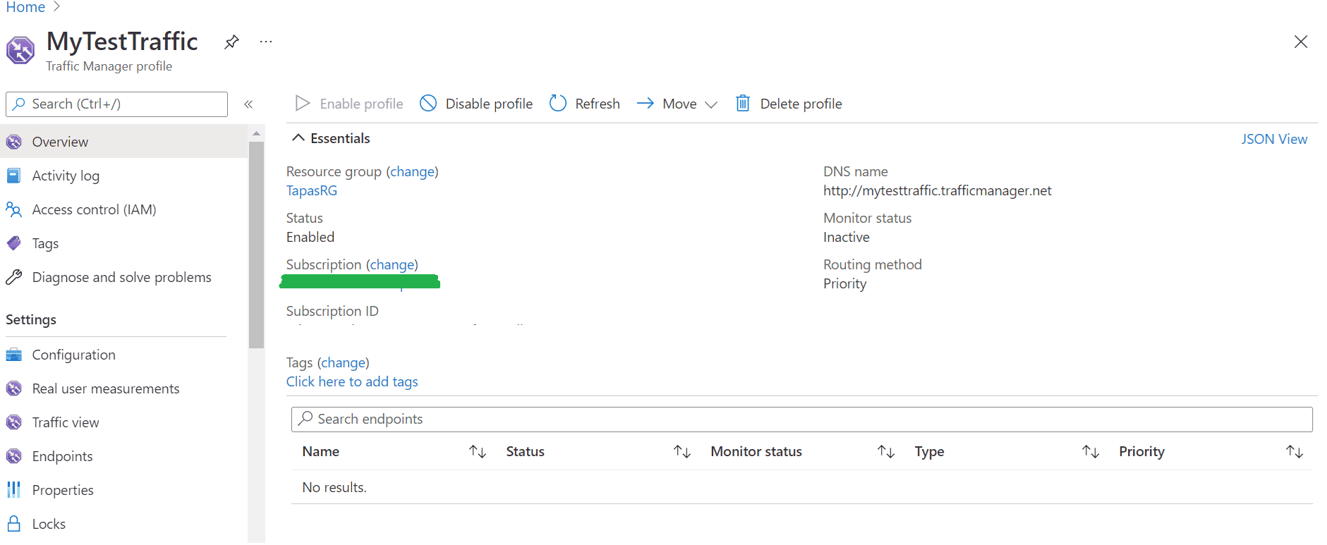
Task: Open the Overview menu item
Action: [x=123, y=142]
